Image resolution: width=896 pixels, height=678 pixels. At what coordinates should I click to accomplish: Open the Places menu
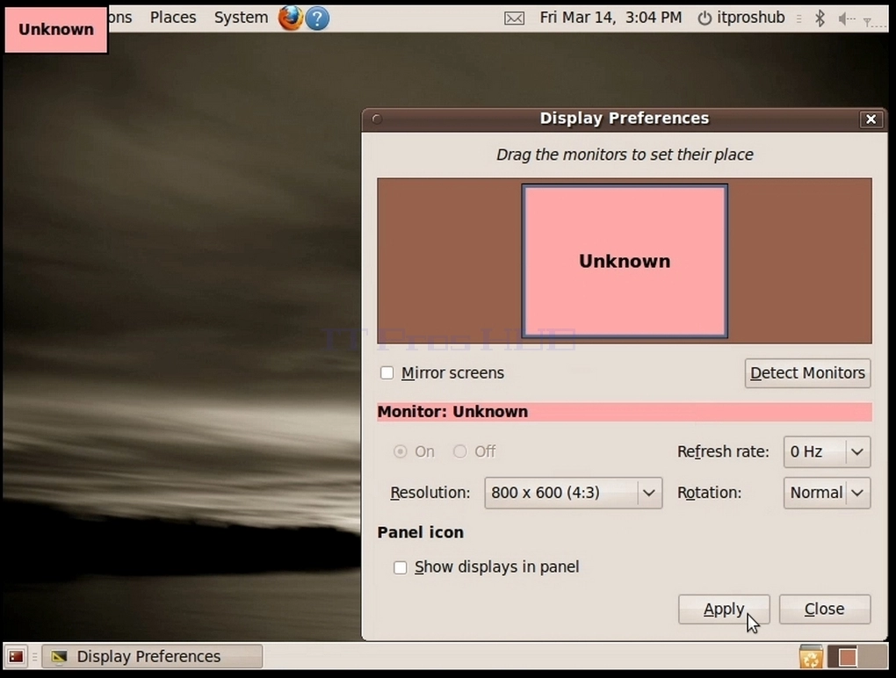coord(173,18)
